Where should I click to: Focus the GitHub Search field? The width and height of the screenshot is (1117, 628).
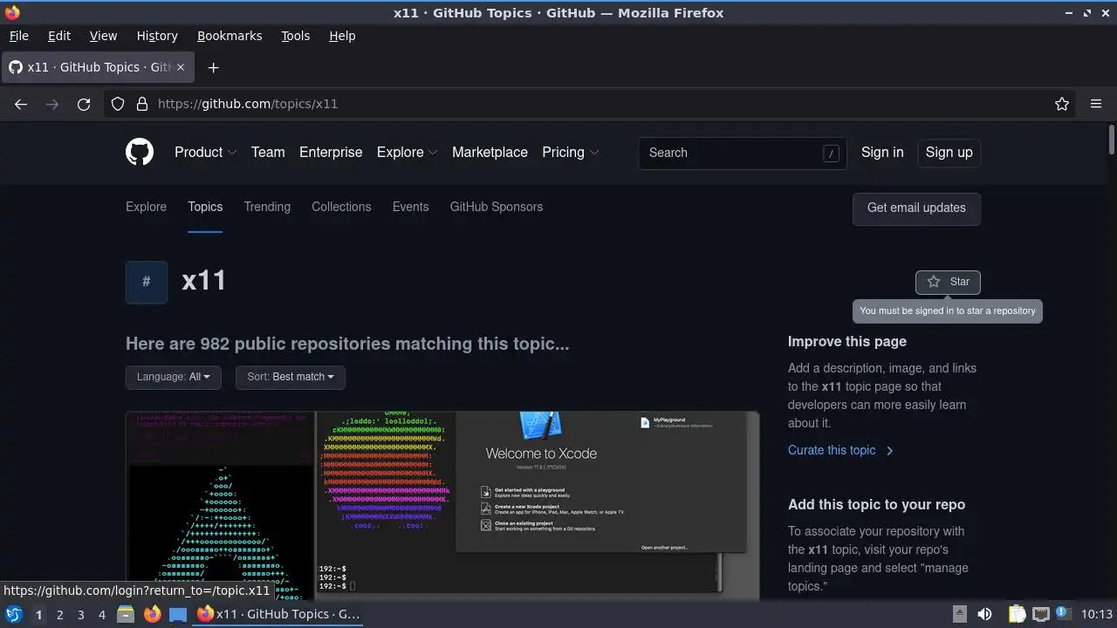coord(743,153)
